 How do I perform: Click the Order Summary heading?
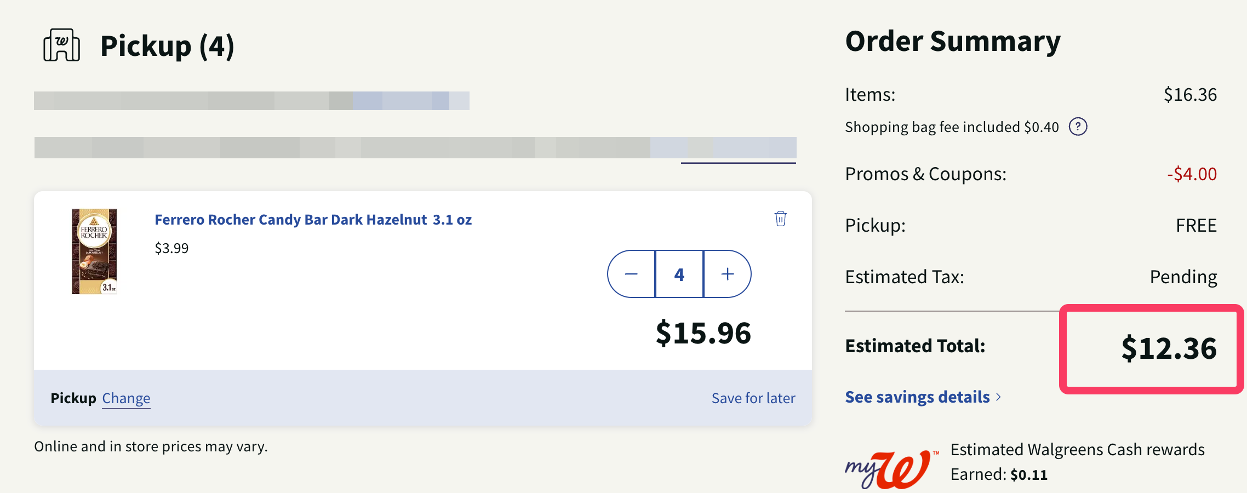point(952,41)
